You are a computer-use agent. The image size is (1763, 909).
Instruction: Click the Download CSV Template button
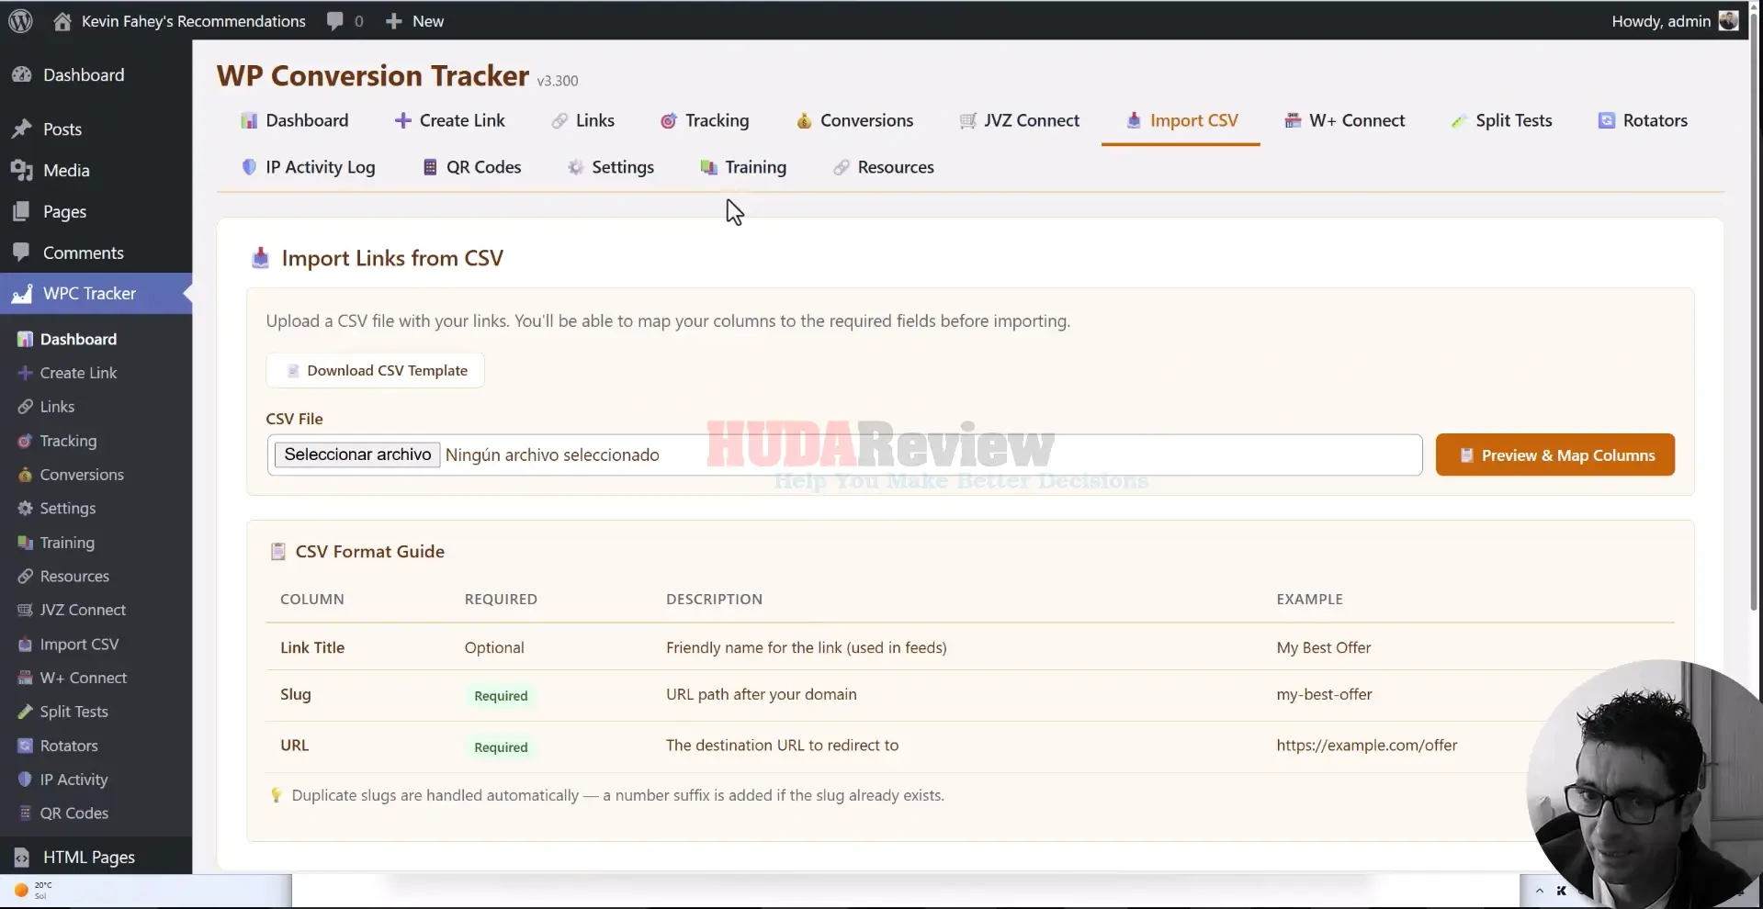coord(375,371)
